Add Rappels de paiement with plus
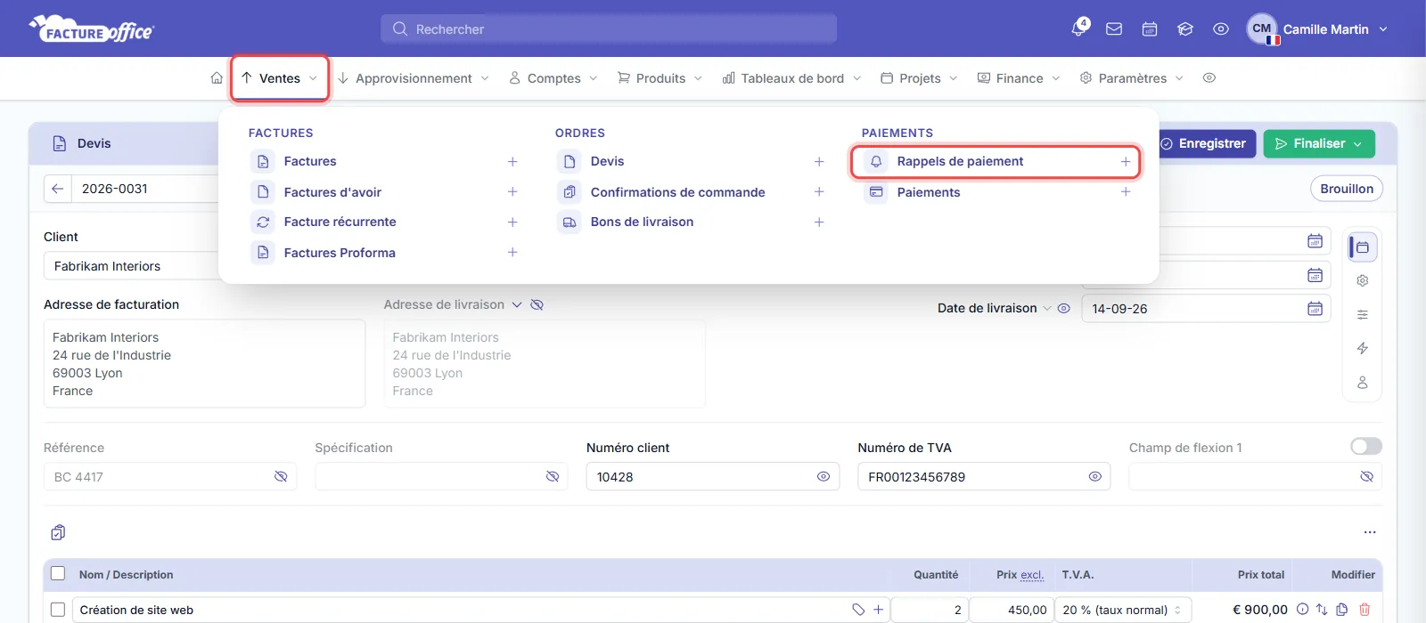 (1126, 162)
